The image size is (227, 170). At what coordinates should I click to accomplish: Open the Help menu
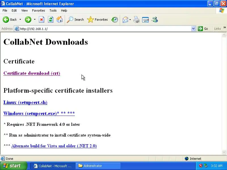tap(64, 10)
